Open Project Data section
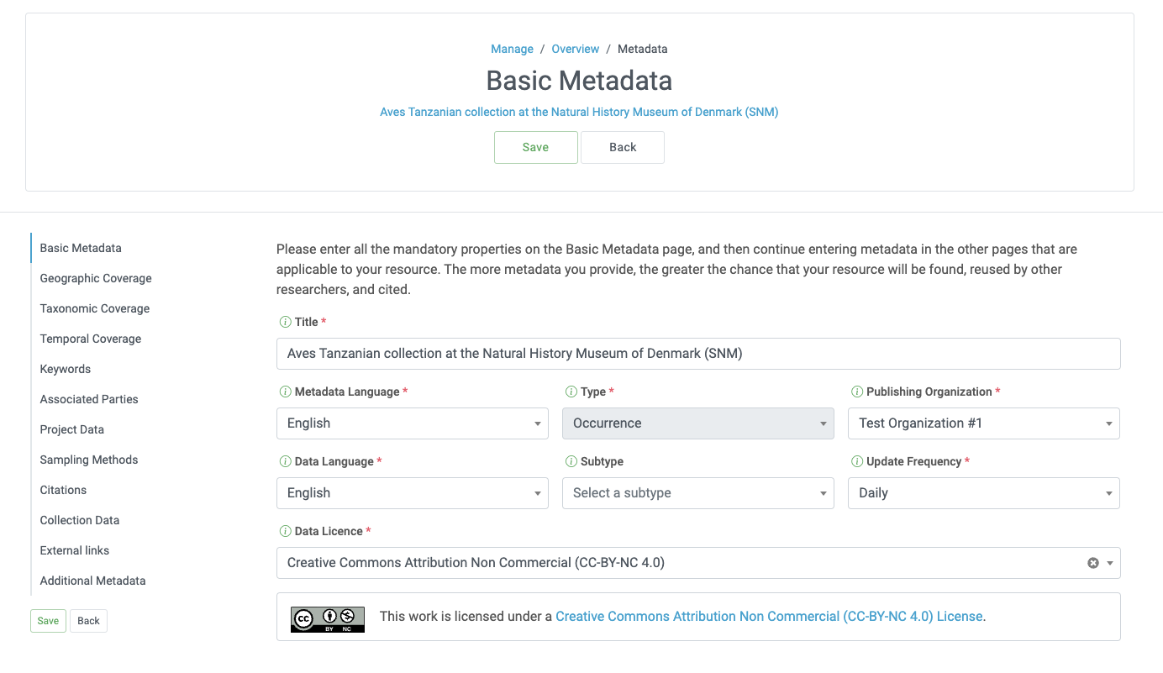 [72, 429]
